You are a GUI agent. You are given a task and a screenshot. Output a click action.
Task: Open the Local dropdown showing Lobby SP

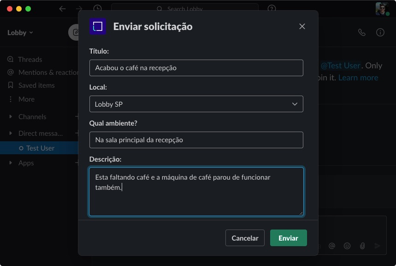(196, 104)
